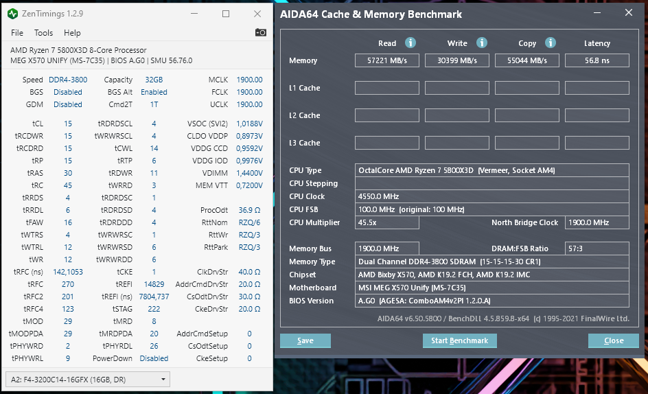Click the MEM VTT value 0,7200V
This screenshot has height=394, width=648.
click(249, 185)
